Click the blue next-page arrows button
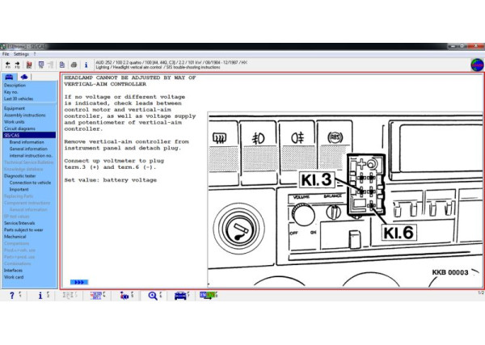The height and width of the screenshot is (345, 485). coord(79,282)
